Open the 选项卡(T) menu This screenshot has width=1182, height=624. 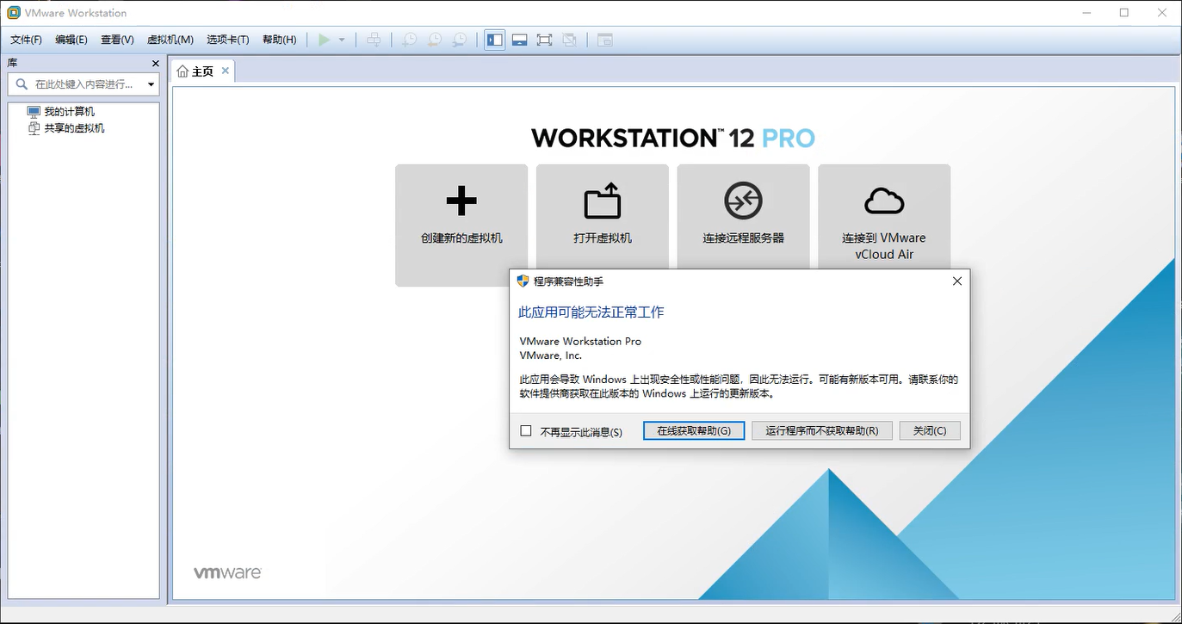pos(228,40)
